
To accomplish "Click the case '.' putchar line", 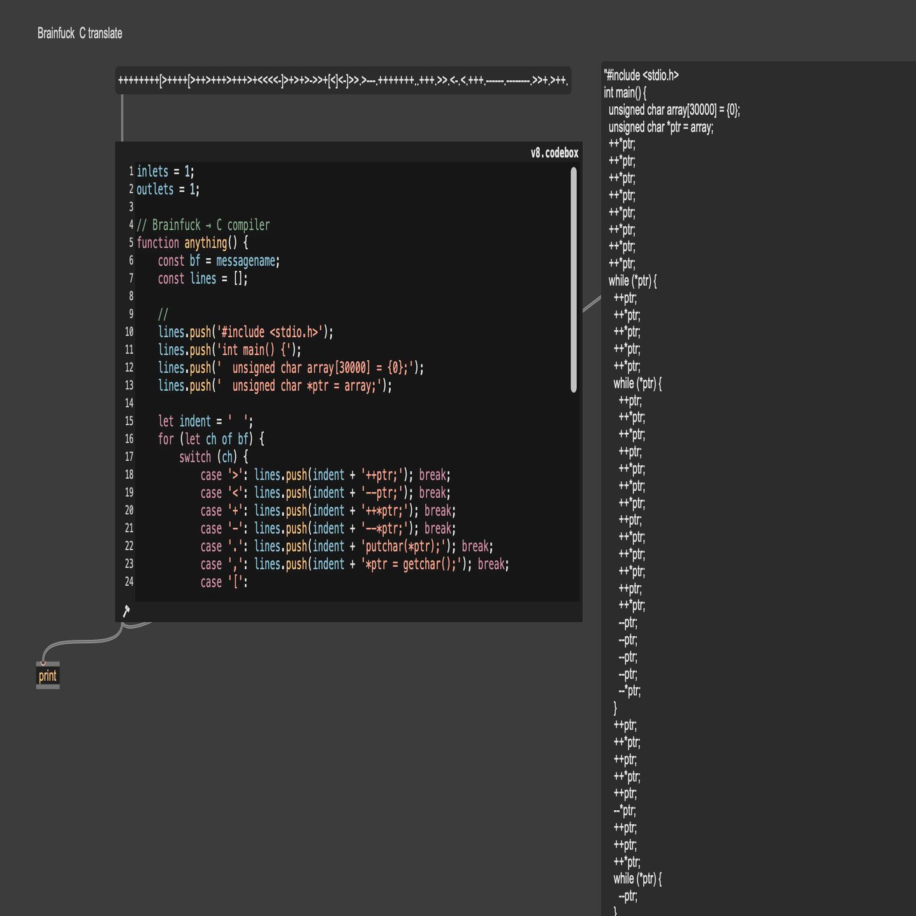I will pyautogui.click(x=347, y=546).
